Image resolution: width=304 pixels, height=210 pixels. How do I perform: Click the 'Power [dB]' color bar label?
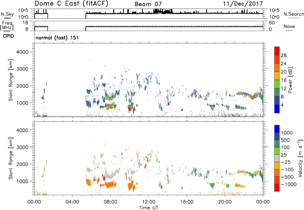(290, 80)
